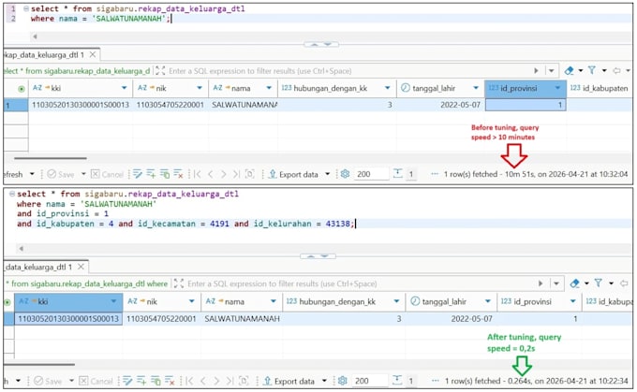This screenshot has width=637, height=392.
Task: Select the 1103054705220001 nik cell in upper grid
Action: 170,105
